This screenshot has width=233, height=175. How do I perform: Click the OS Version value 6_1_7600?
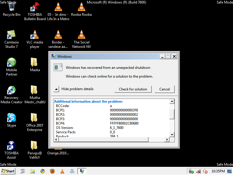(117, 128)
